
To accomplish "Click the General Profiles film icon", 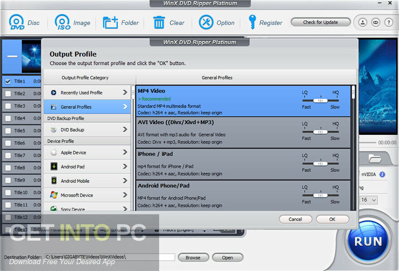I will (x=54, y=107).
